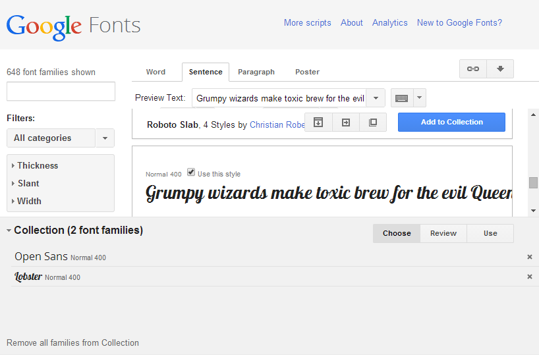Click Roboto Slab quick-use arrow icon
The width and height of the screenshot is (539, 355).
(x=346, y=123)
